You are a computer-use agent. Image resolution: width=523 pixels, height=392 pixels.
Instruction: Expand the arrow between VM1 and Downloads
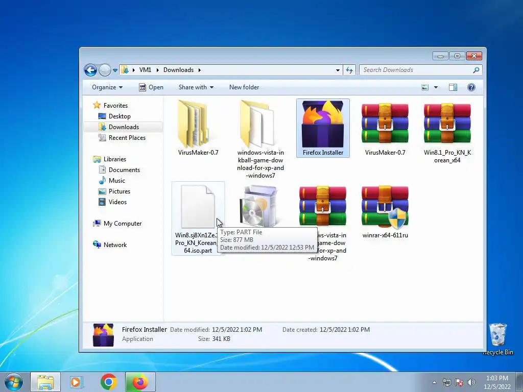(157, 70)
